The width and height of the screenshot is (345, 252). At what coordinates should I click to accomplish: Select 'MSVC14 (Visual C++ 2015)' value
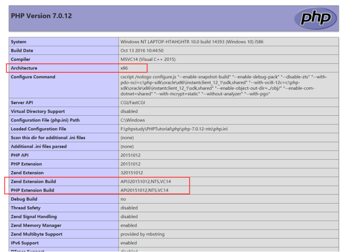coord(148,59)
